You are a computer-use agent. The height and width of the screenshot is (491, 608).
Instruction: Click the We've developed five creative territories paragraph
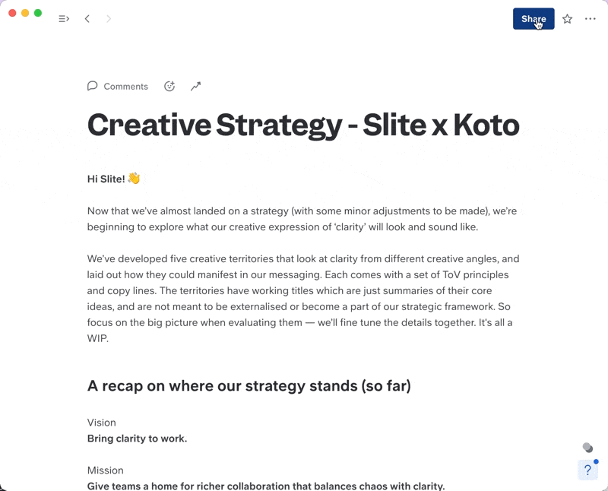303,299
